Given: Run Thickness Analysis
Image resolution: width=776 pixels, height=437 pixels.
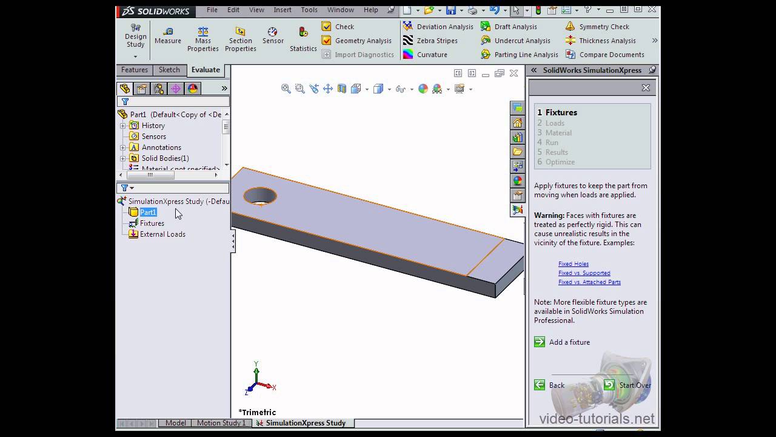Looking at the screenshot, I should coord(600,41).
